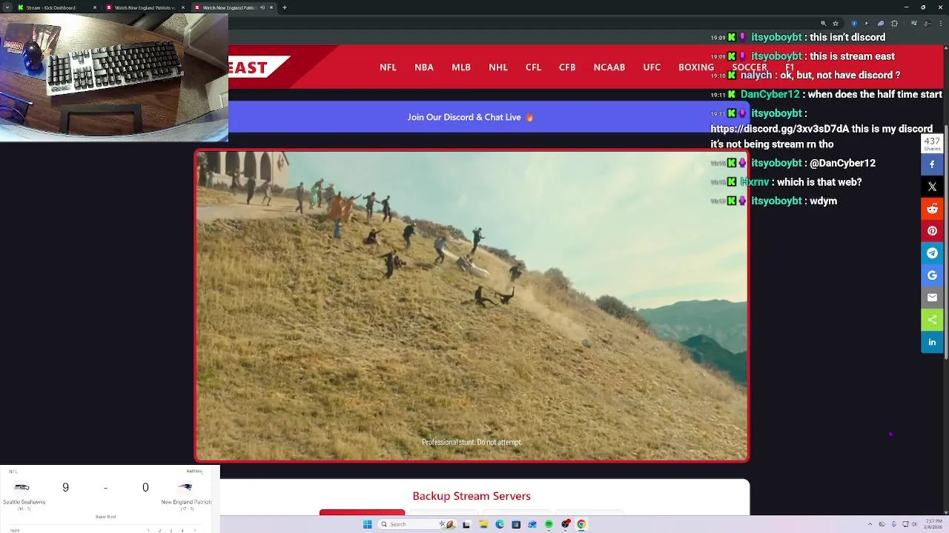Screen dimensions: 949x533
Task: Open Spotify from taskbar
Action: pos(549,524)
